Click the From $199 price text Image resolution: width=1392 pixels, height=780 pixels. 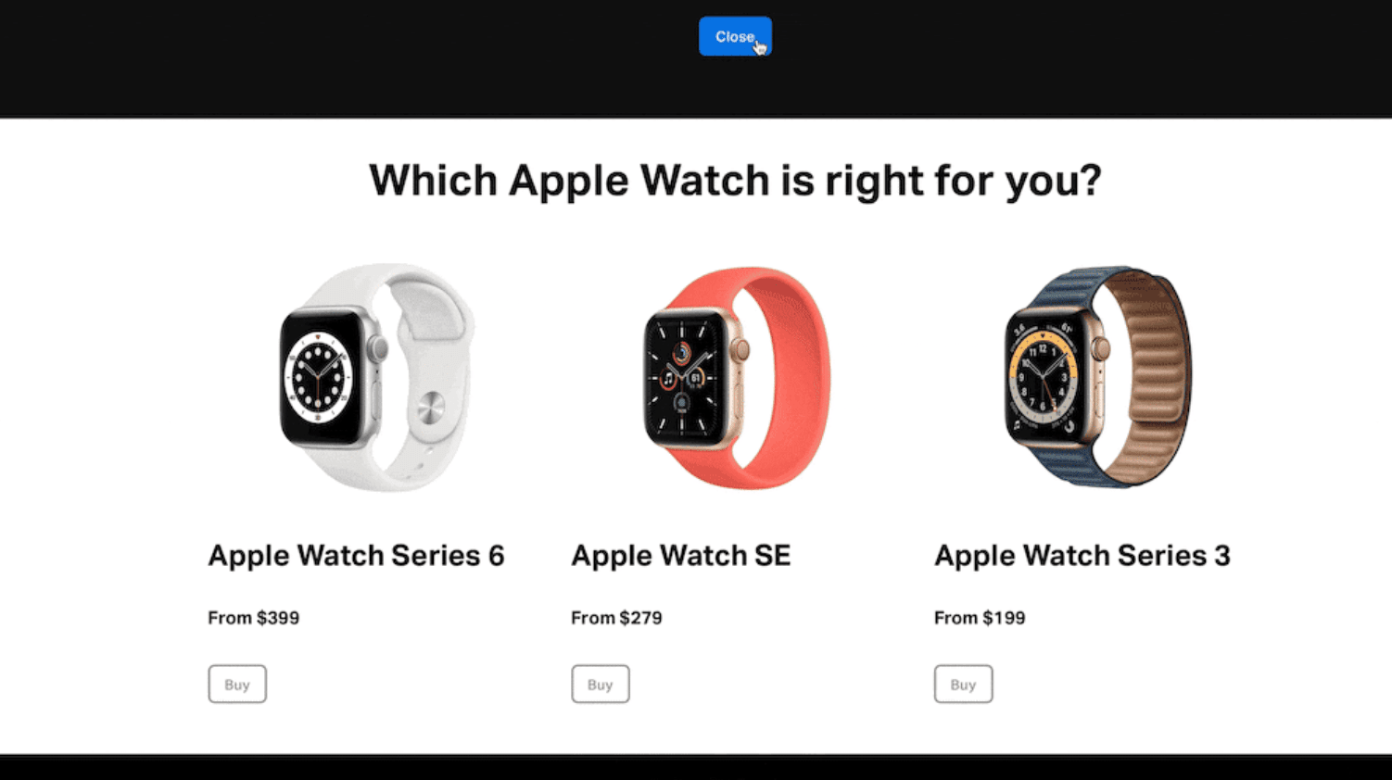pyautogui.click(x=980, y=618)
